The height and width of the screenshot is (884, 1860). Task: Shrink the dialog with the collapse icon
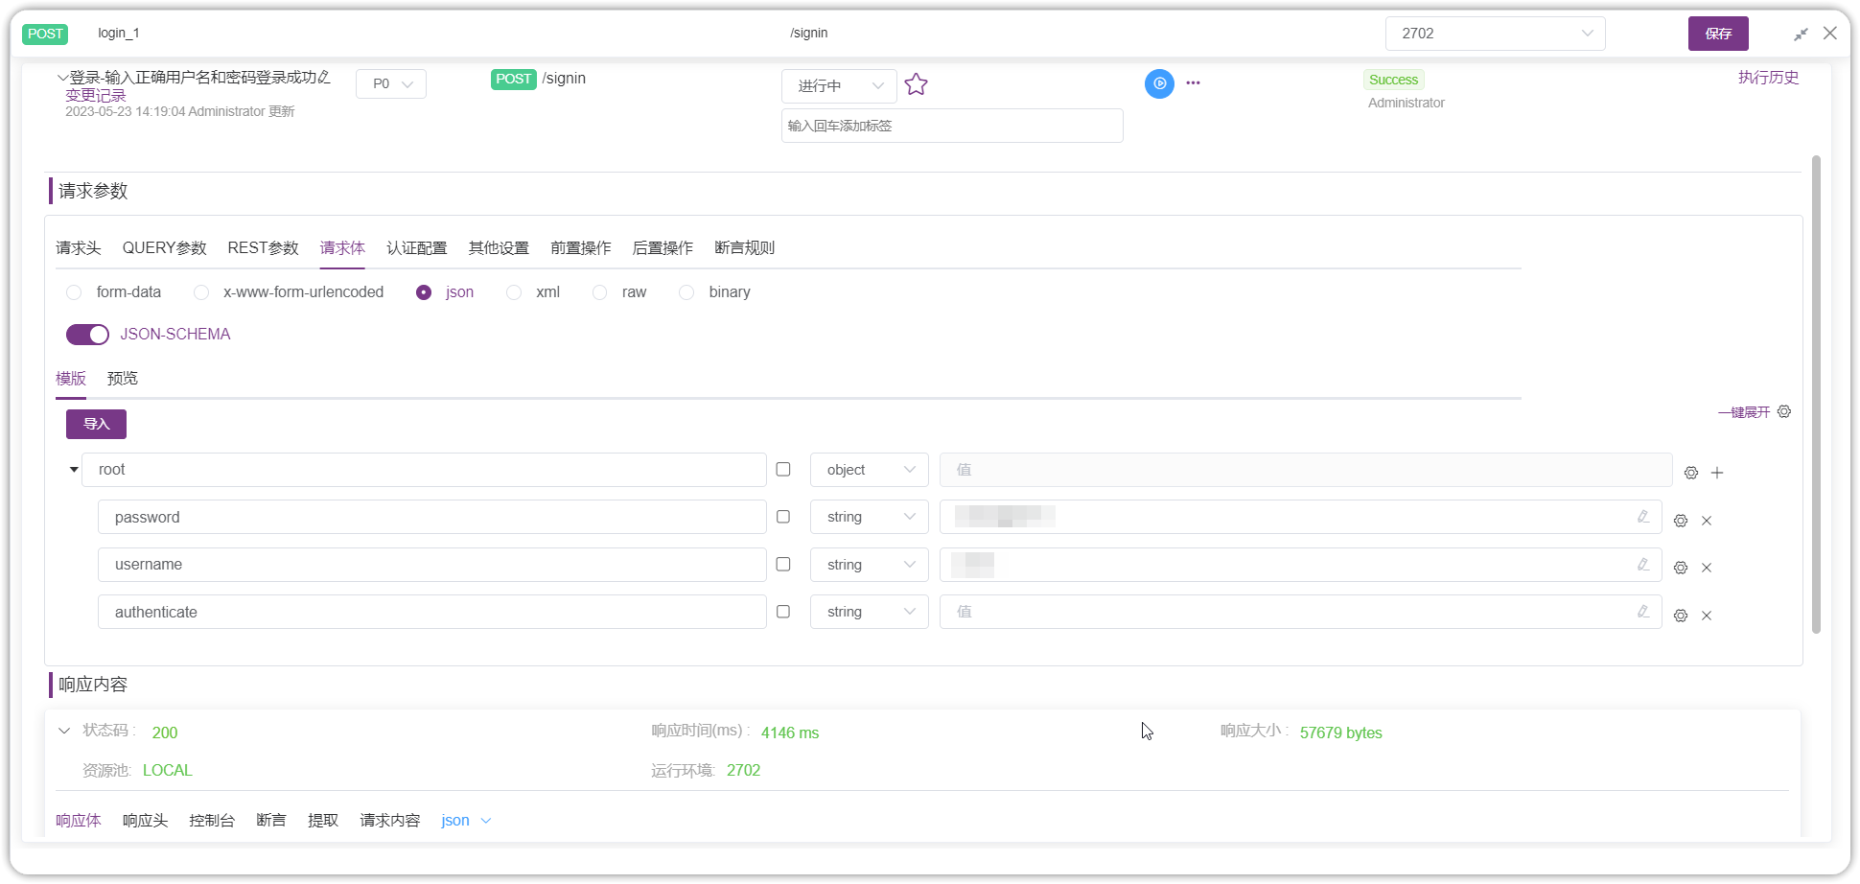[1801, 34]
